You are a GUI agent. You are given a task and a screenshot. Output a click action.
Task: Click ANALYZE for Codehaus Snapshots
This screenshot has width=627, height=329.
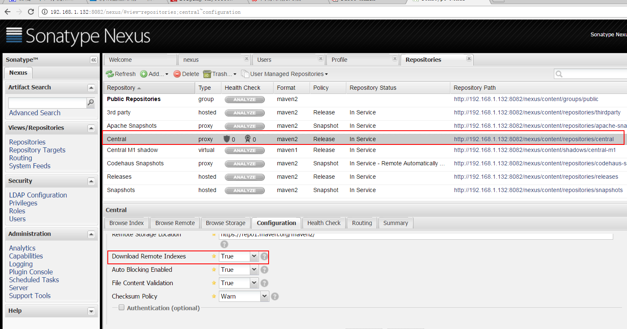(x=245, y=164)
